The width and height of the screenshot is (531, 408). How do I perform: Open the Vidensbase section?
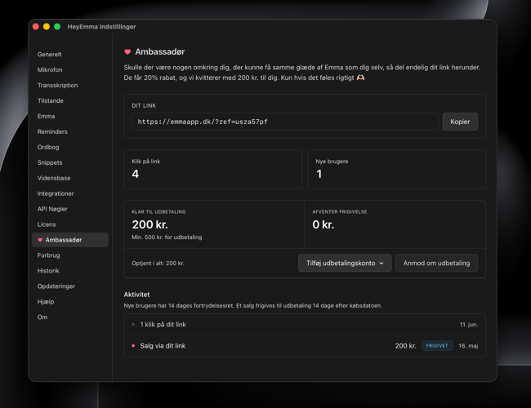coord(54,178)
